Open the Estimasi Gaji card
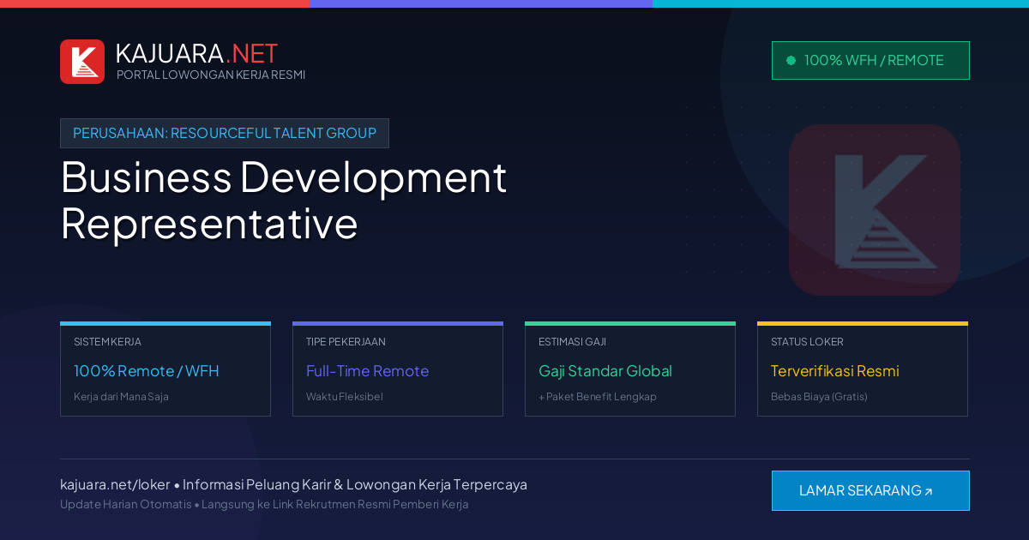 point(630,369)
